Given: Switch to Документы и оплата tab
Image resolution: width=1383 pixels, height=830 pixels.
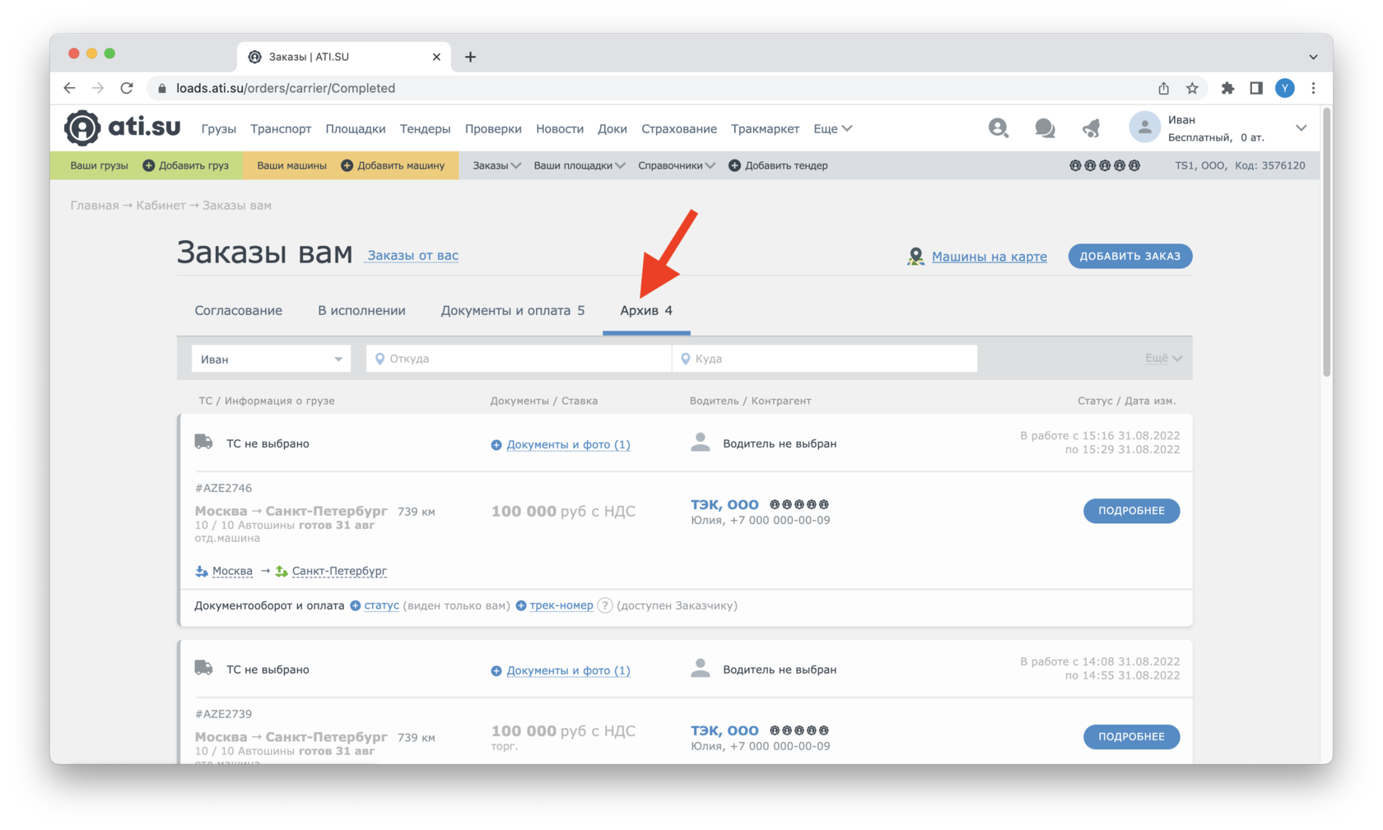Looking at the screenshot, I should [513, 311].
